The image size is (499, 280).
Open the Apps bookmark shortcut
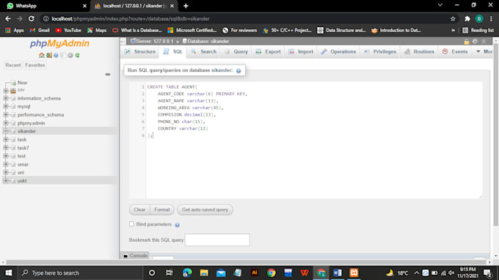click(x=15, y=30)
